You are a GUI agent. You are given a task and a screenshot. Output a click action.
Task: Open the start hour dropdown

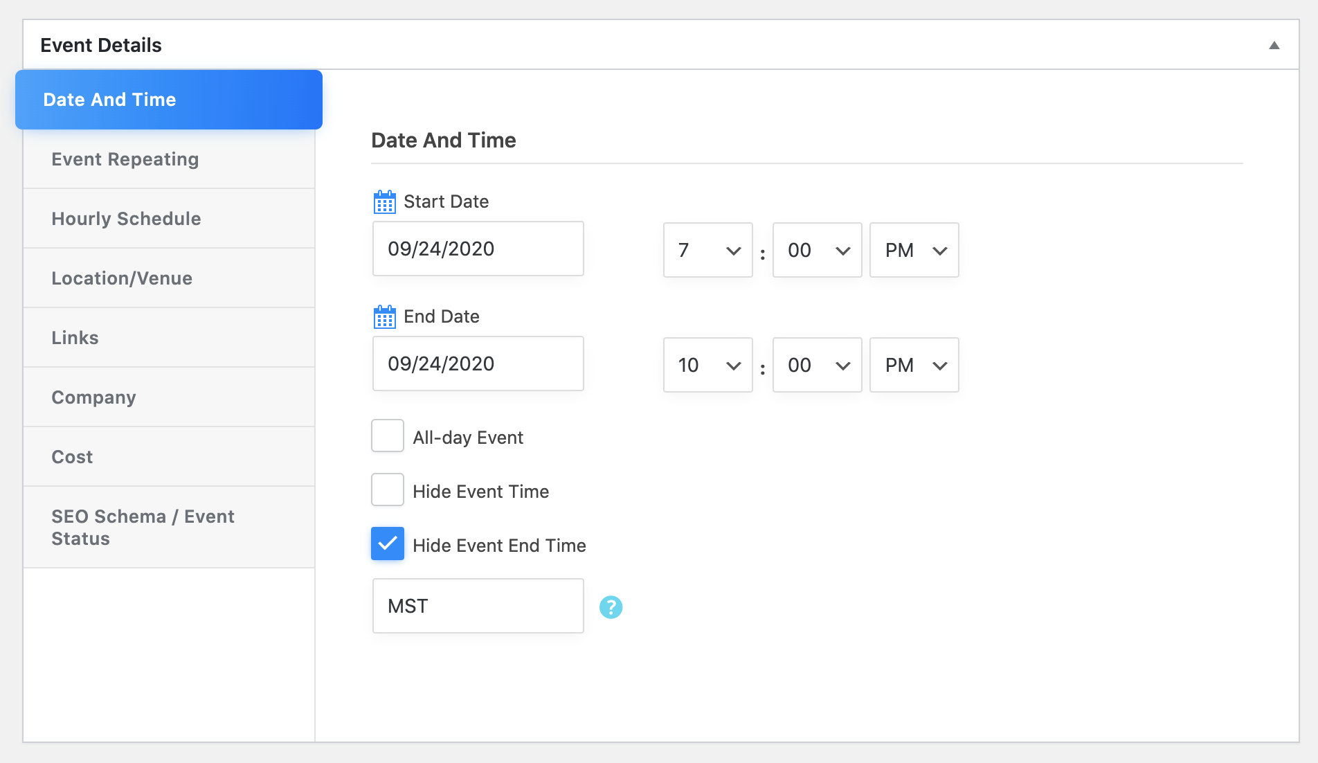[707, 250]
